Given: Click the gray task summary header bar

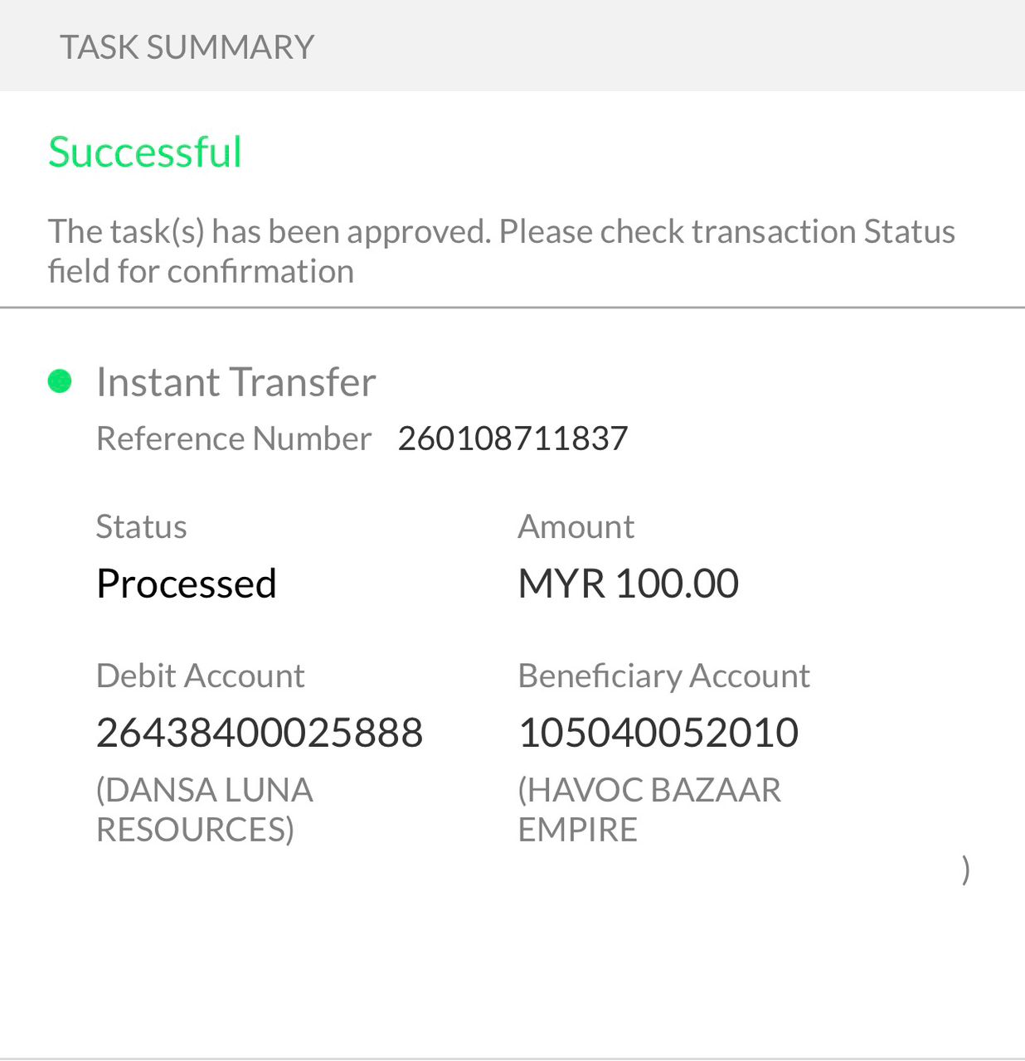Looking at the screenshot, I should coord(663,46).
